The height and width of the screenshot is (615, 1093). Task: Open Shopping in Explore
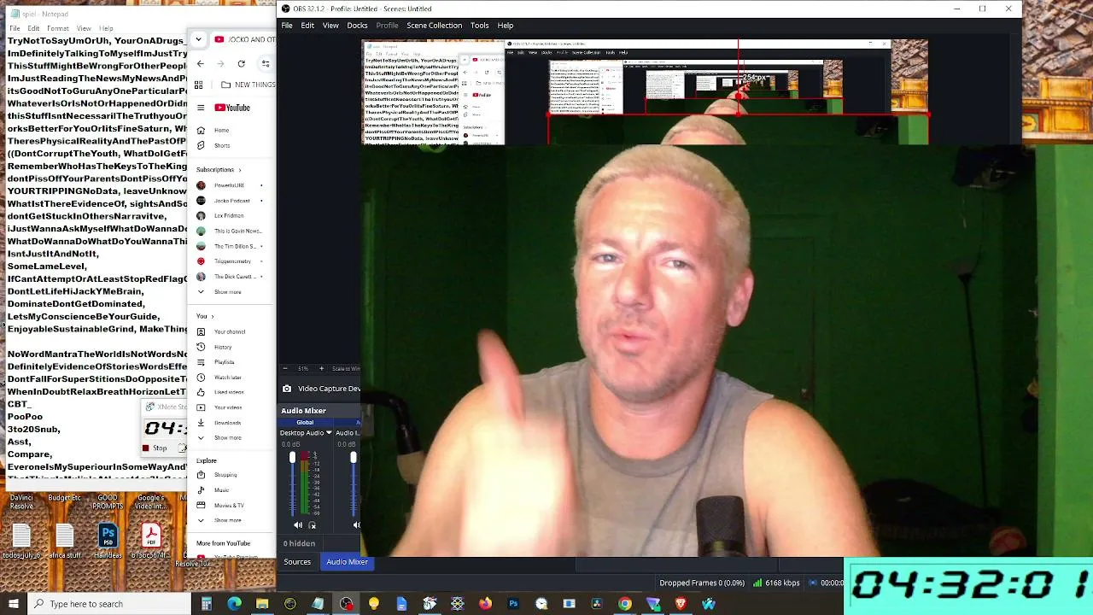pos(225,475)
